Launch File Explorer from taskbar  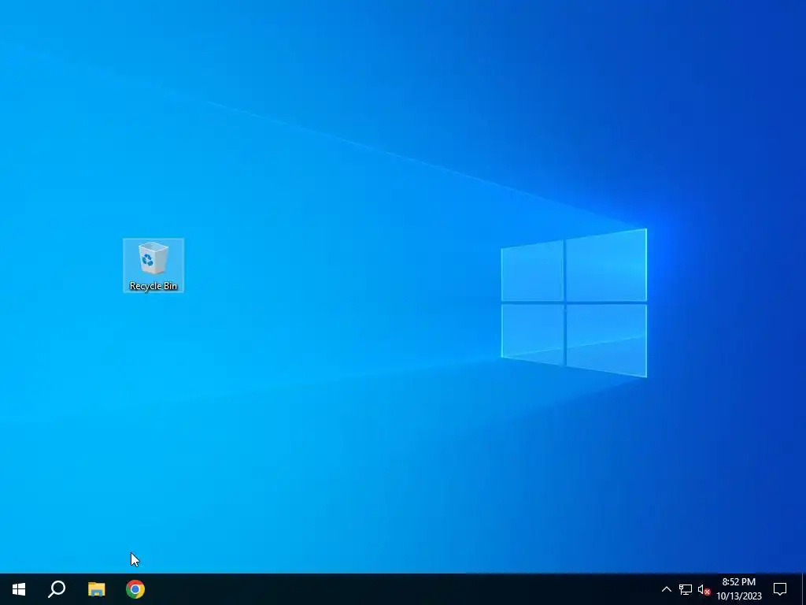tap(96, 589)
